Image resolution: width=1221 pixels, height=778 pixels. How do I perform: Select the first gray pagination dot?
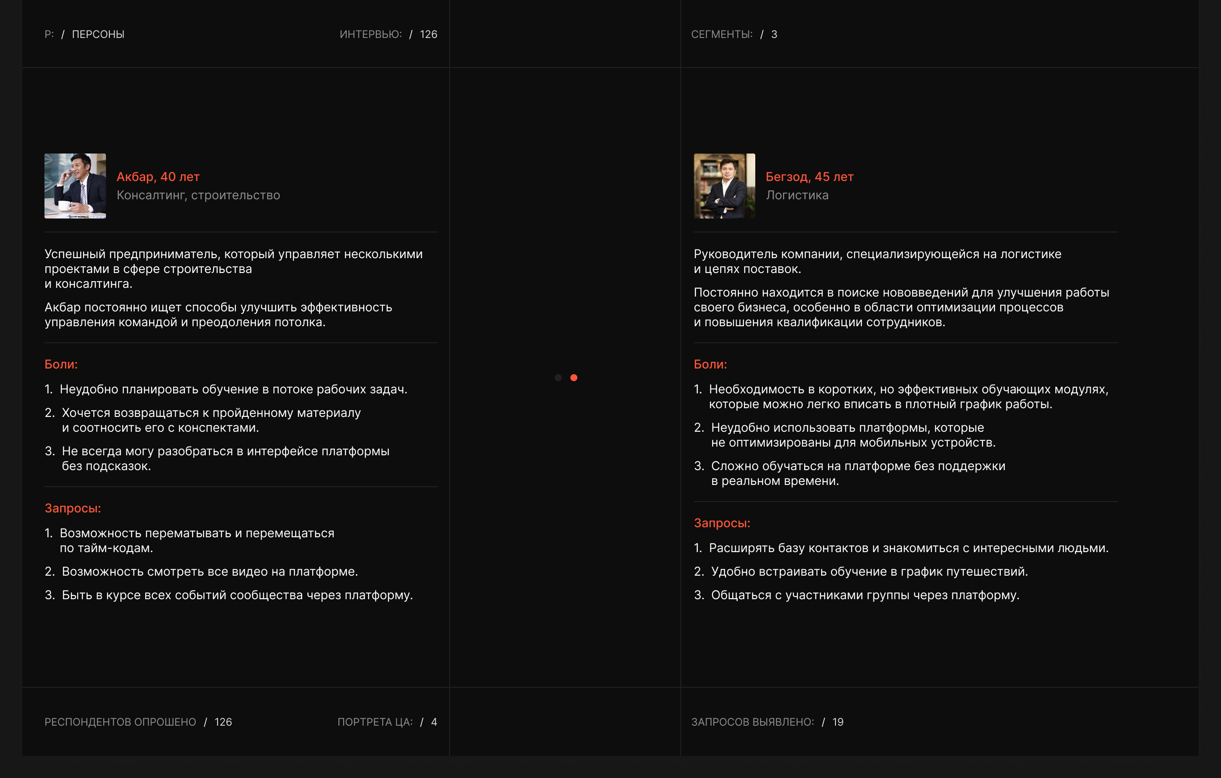558,377
